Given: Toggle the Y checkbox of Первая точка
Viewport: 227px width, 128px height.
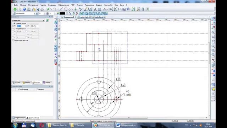Looking at the screenshot, I should [x=27, y=26].
